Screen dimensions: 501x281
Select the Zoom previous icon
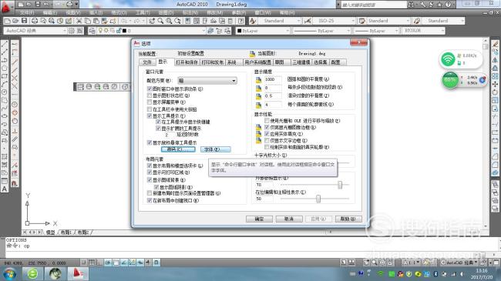point(177,21)
